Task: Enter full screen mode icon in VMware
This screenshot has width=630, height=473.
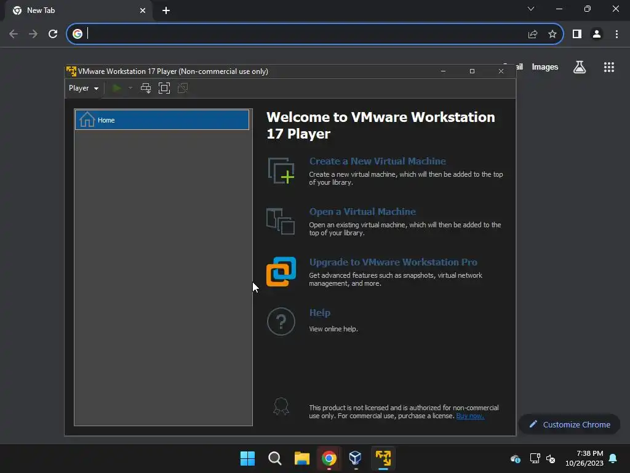Action: pos(164,88)
